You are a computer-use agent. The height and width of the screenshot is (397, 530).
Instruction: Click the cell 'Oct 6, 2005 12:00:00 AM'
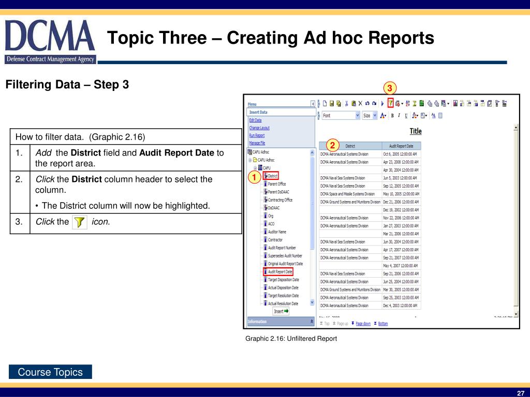point(400,154)
